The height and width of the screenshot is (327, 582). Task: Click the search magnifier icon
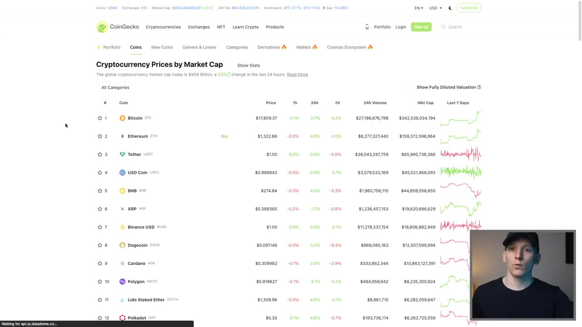click(443, 27)
